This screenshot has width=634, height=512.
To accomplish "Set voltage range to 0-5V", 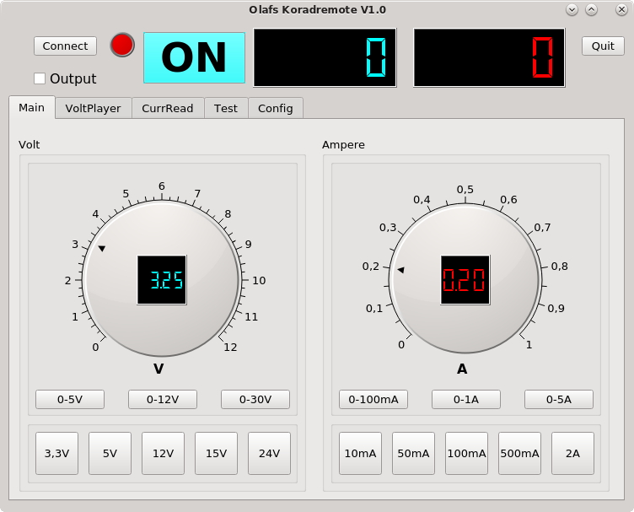I will tap(70, 400).
